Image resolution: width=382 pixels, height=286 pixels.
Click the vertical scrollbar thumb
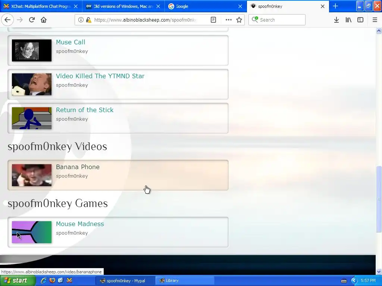[x=379, y=199]
